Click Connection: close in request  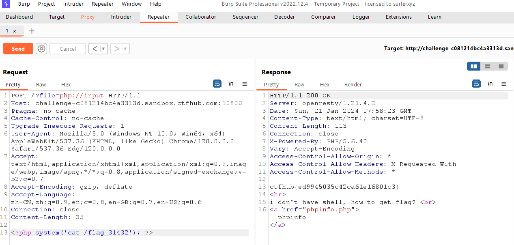point(45,209)
